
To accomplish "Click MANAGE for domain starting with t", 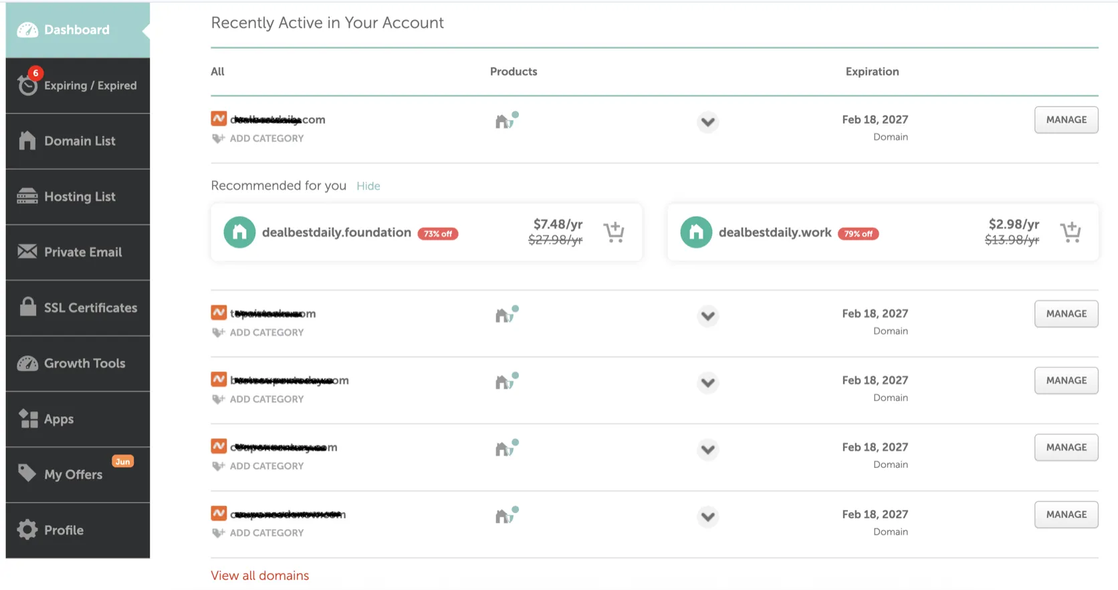I will point(1067,313).
